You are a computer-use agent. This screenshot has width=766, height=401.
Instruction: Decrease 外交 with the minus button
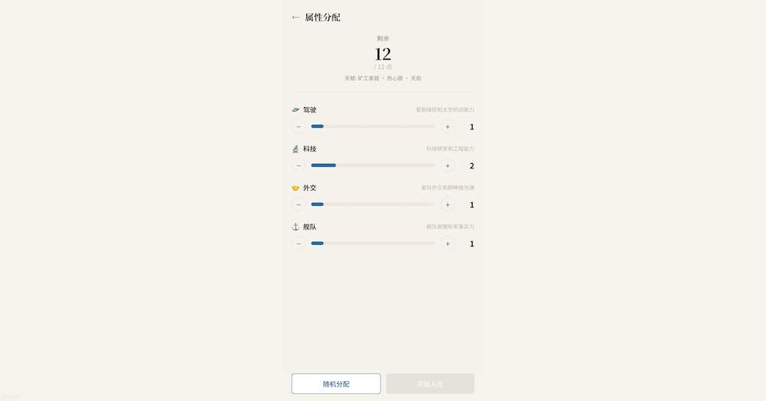pyautogui.click(x=299, y=205)
